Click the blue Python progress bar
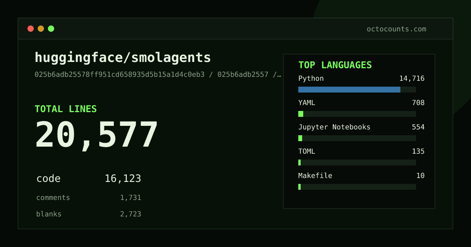Screen dimensions: 471x247 [x=357, y=89]
